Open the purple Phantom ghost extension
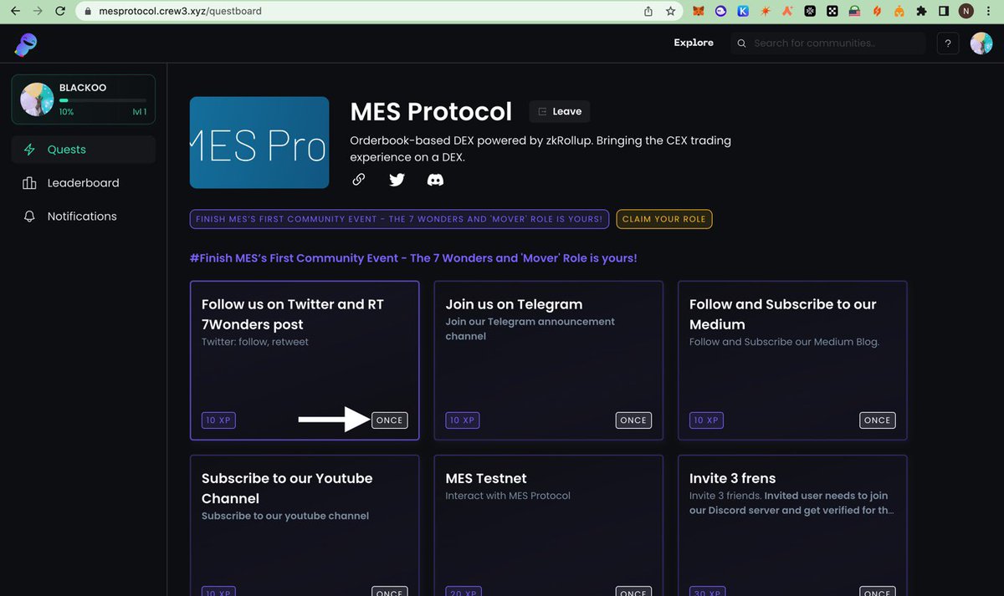Image resolution: width=1004 pixels, height=596 pixels. 721,12
